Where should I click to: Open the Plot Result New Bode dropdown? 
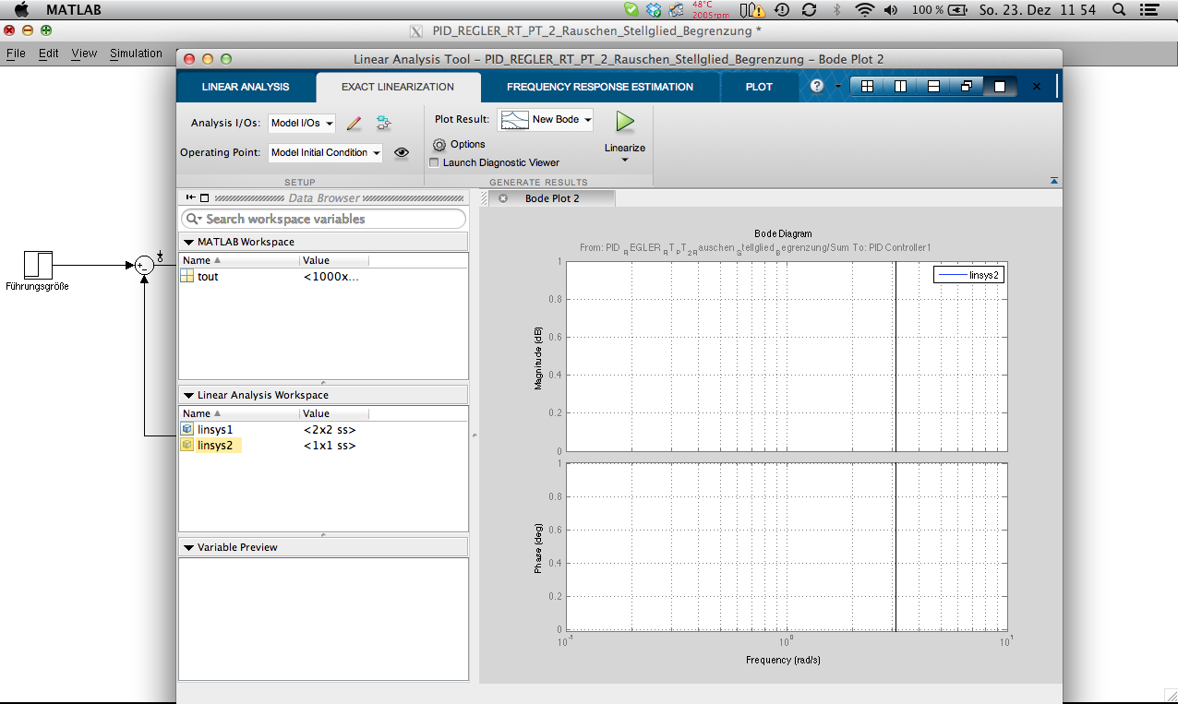[546, 120]
